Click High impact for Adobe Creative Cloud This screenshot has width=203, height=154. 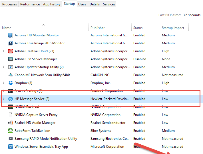coord(166,51)
